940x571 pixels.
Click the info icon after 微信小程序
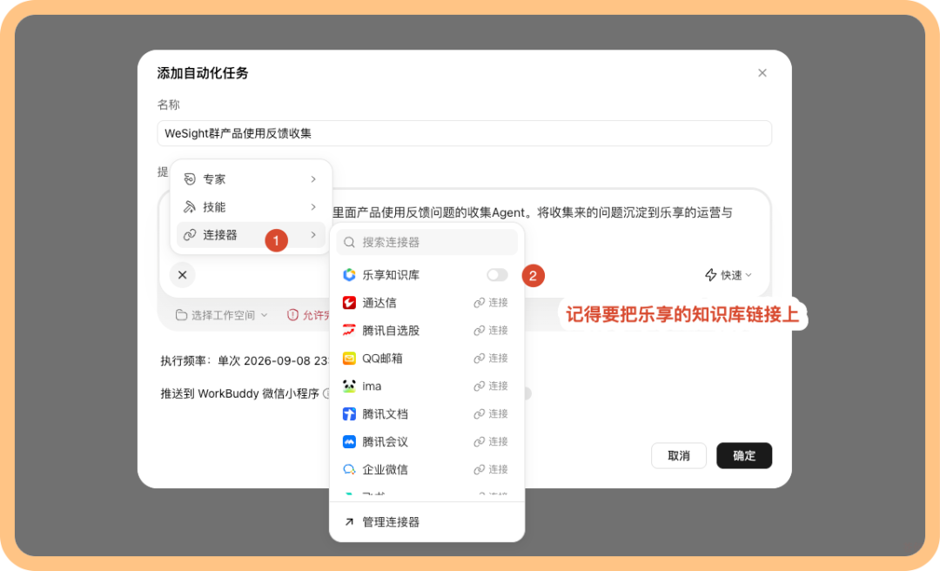pyautogui.click(x=327, y=393)
